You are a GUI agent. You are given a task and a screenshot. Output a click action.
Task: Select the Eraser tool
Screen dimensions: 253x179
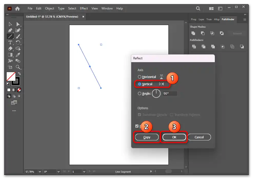[x=10, y=49]
